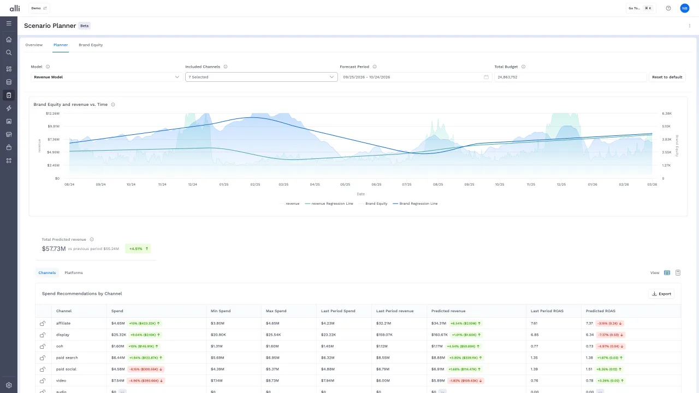Edit the Total Budget field
The width and height of the screenshot is (699, 393).
[570, 77]
